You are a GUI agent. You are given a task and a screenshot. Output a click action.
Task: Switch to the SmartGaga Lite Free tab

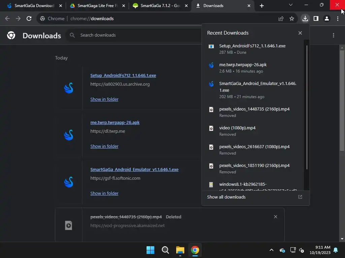pyautogui.click(x=97, y=6)
